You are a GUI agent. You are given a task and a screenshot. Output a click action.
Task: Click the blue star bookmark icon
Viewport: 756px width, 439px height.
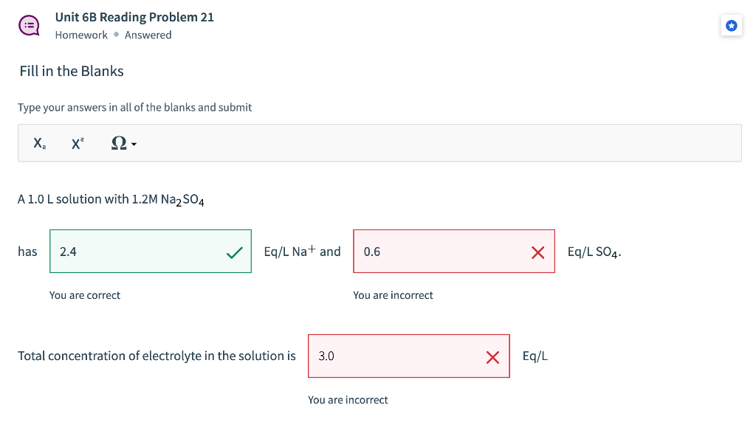(x=731, y=26)
